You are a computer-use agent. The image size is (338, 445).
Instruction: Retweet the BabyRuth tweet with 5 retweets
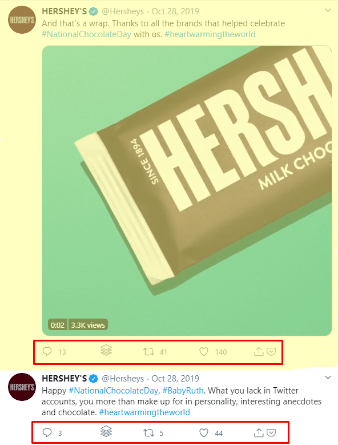coord(148,433)
